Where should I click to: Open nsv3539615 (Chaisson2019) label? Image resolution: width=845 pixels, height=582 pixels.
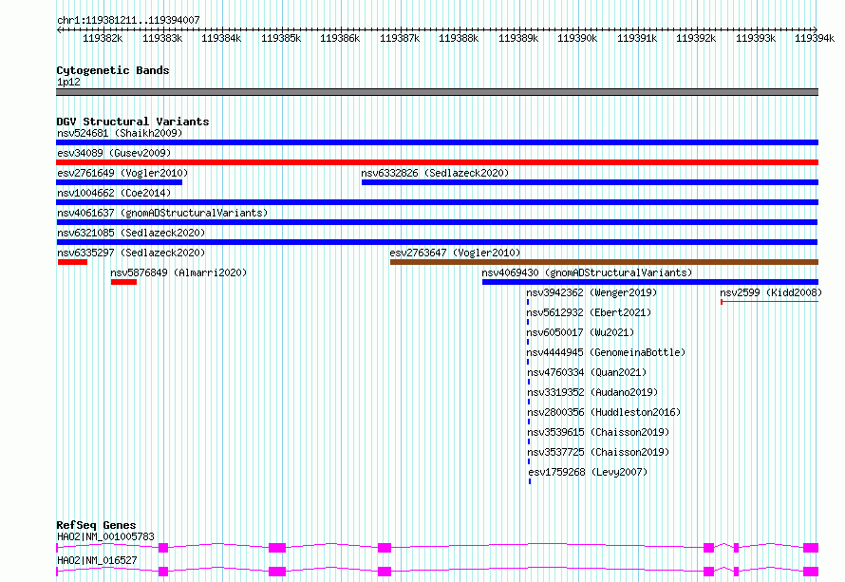(598, 432)
